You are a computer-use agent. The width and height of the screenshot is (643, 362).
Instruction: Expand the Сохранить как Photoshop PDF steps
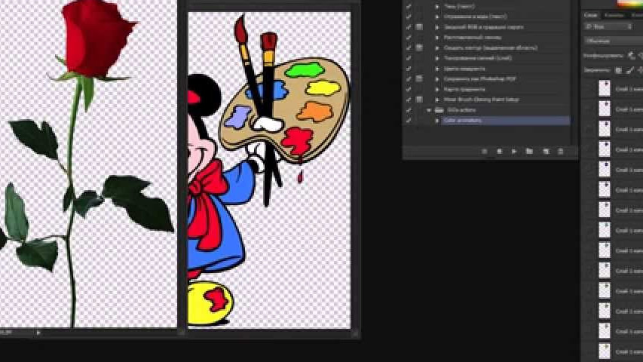437,78
